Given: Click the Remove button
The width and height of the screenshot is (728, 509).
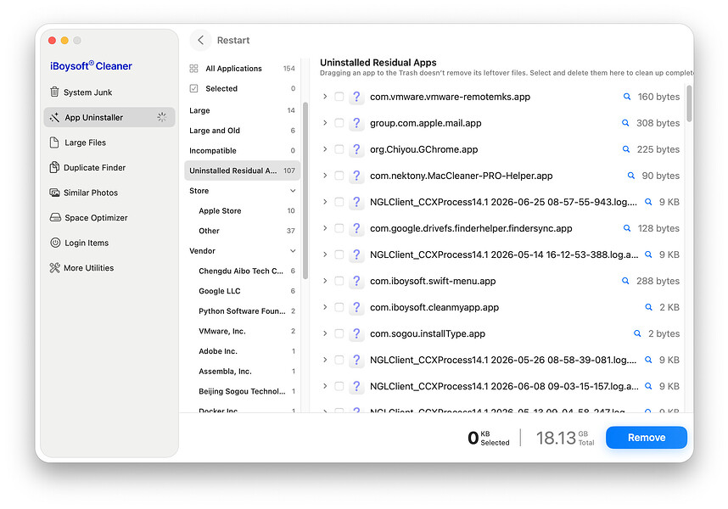Looking at the screenshot, I should tap(647, 438).
